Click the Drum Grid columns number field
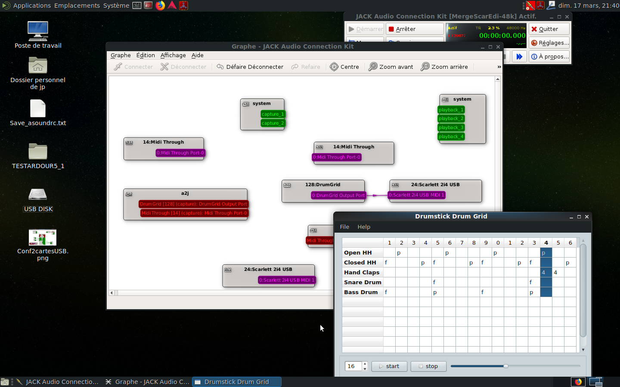 (x=353, y=366)
